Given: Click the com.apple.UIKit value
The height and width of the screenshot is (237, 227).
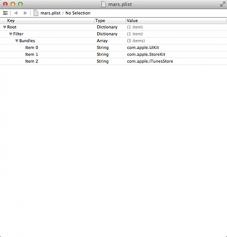Looking at the screenshot, I should tap(143, 48).
